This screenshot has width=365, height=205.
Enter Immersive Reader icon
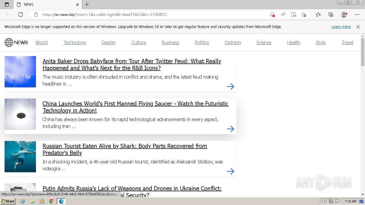pyautogui.click(x=293, y=15)
